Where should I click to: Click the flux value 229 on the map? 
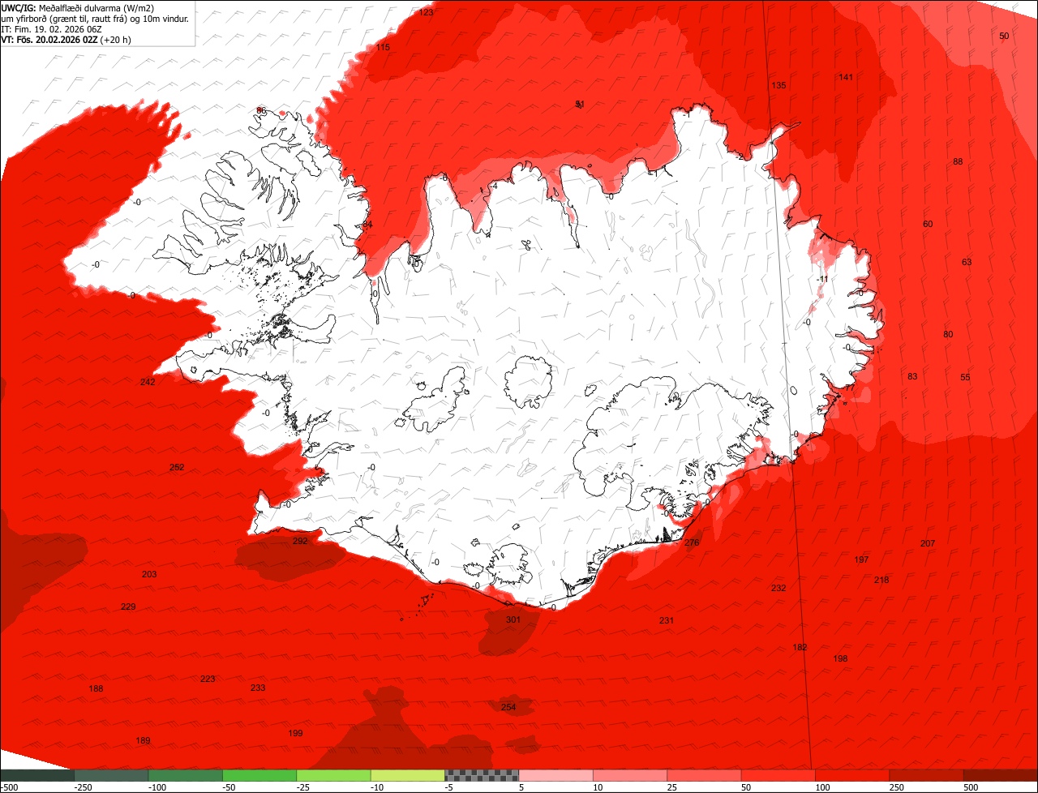128,607
